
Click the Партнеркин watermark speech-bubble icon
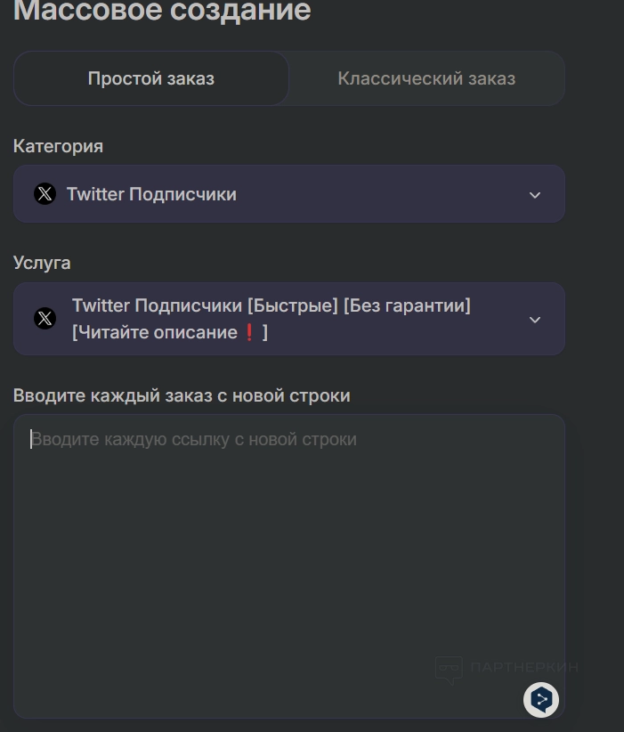click(449, 670)
